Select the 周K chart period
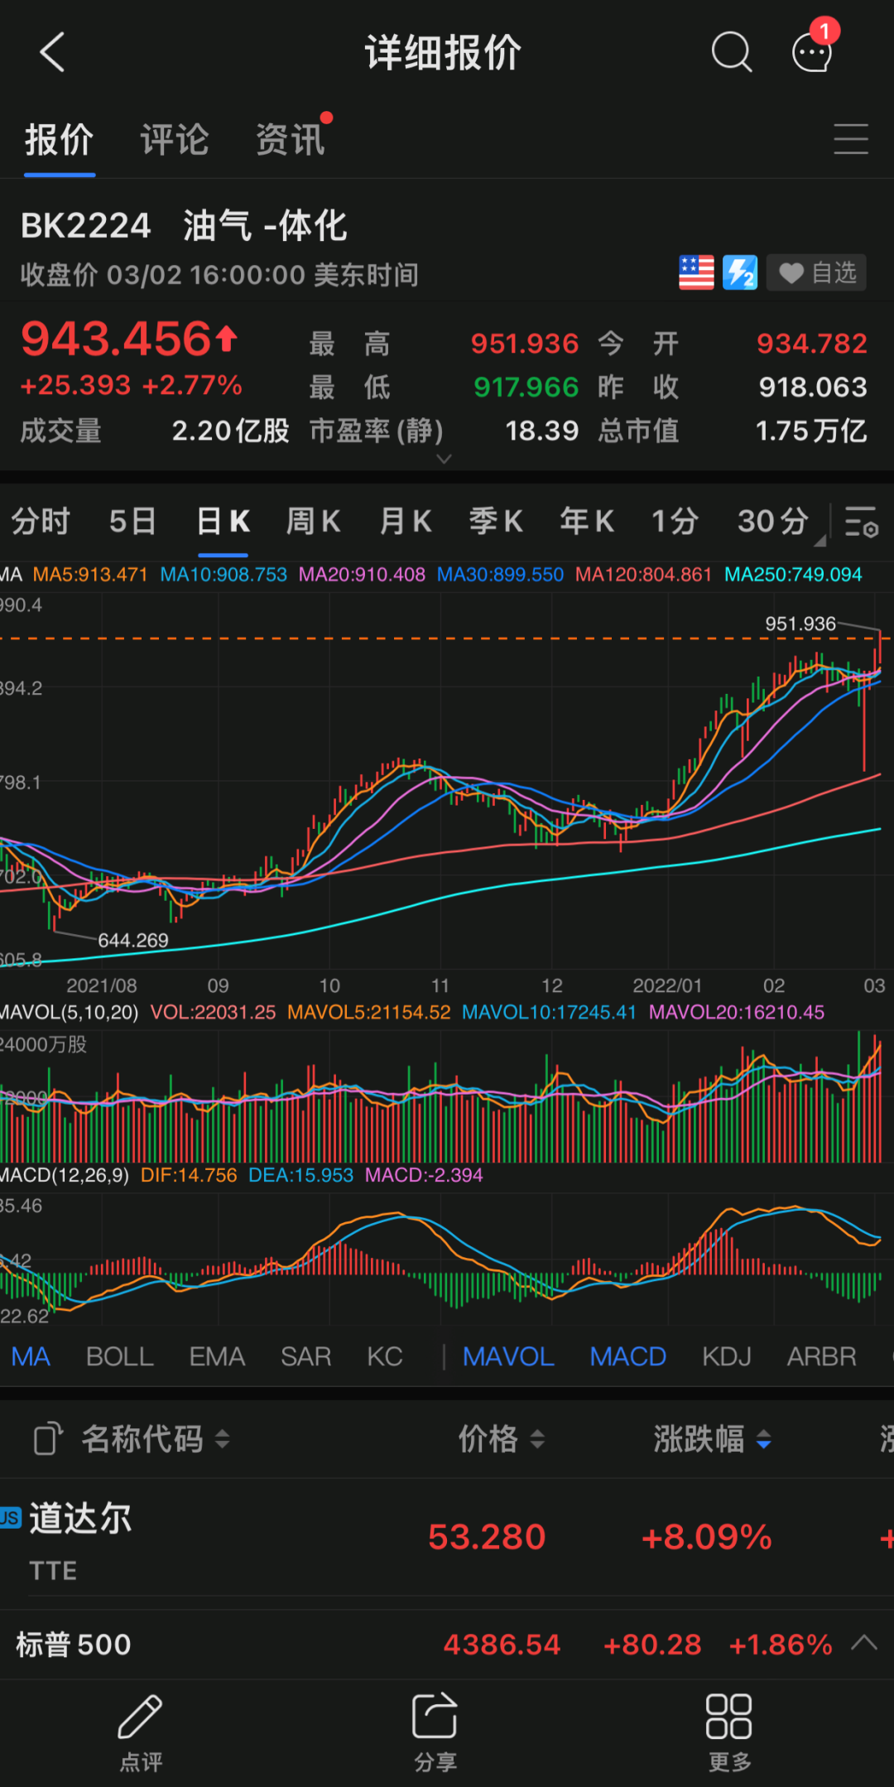Viewport: 894px width, 1787px height. pyautogui.click(x=314, y=522)
